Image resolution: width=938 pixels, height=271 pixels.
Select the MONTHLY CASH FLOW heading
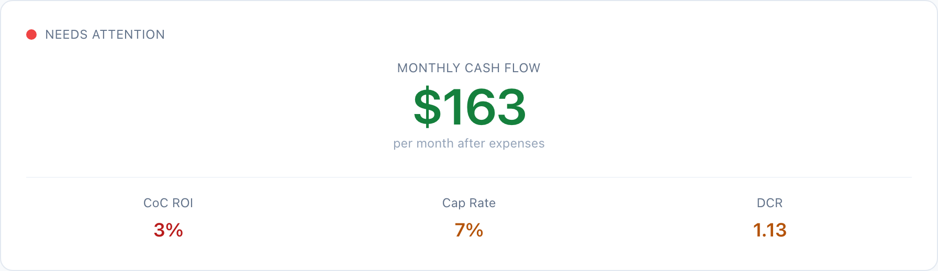(468, 68)
